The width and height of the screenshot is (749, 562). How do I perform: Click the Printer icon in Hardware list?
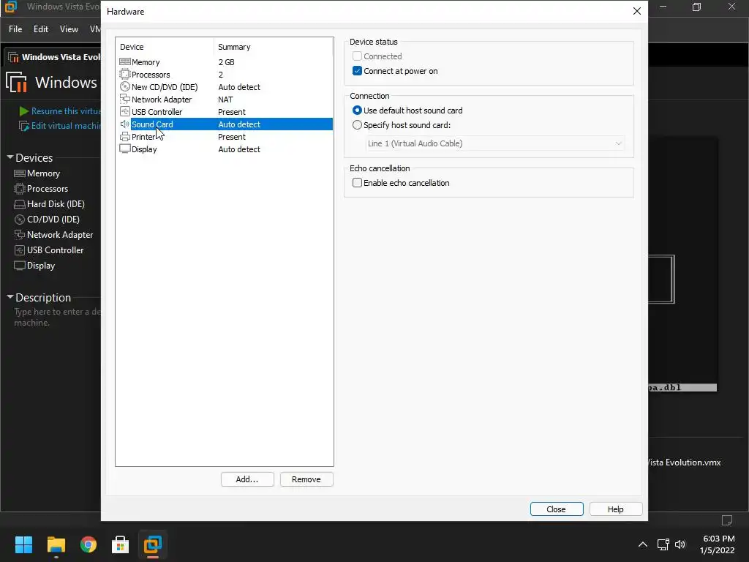click(x=124, y=136)
